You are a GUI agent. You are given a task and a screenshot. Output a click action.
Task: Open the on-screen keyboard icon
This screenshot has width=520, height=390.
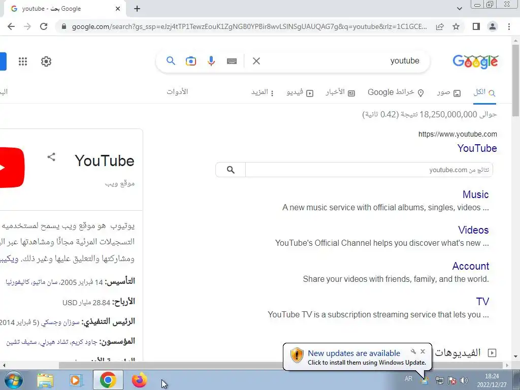232,61
